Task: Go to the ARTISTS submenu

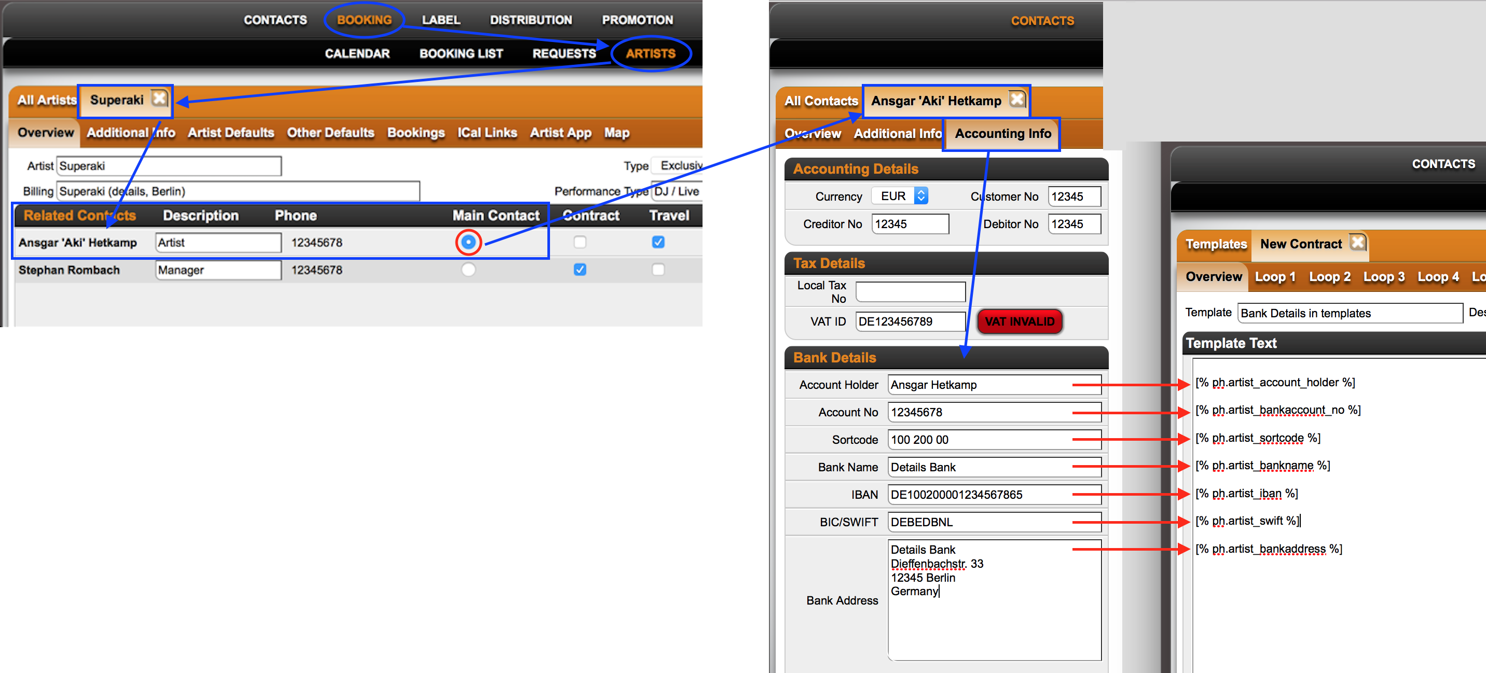Action: [x=650, y=53]
